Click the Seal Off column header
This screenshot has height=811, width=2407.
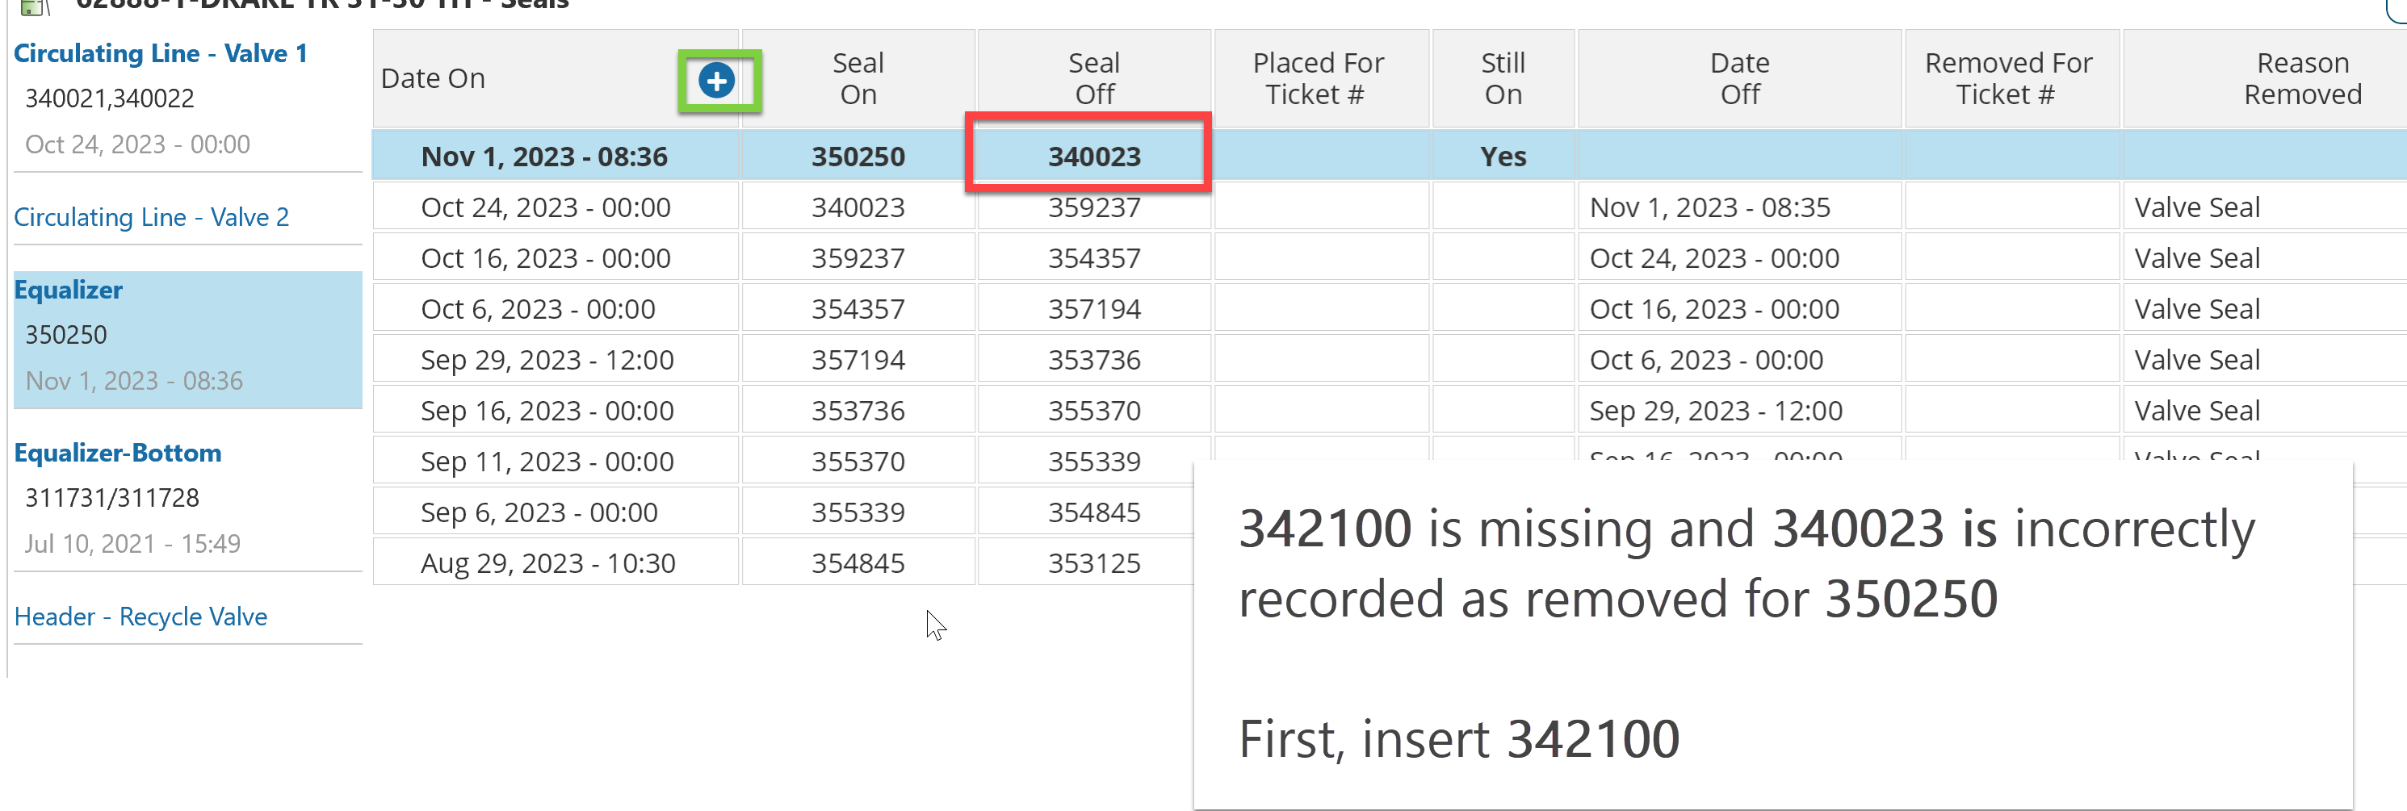tap(1094, 79)
